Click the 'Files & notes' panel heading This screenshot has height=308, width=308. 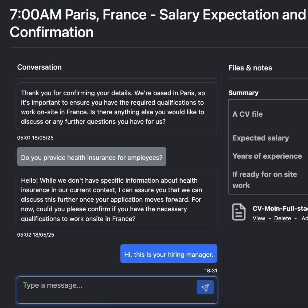pyautogui.click(x=250, y=68)
